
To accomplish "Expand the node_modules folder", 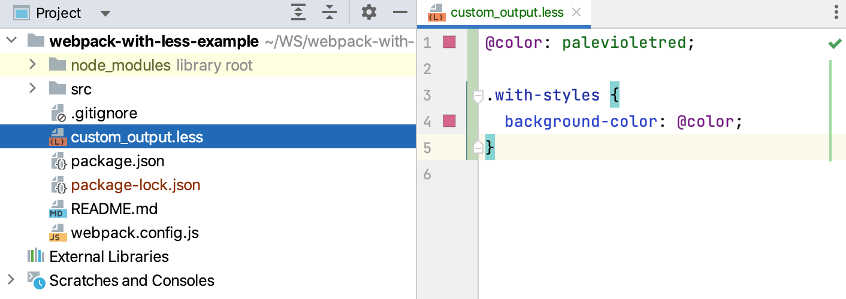I will tap(33, 65).
